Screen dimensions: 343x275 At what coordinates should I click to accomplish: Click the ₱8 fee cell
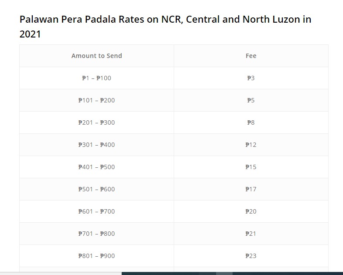click(251, 122)
